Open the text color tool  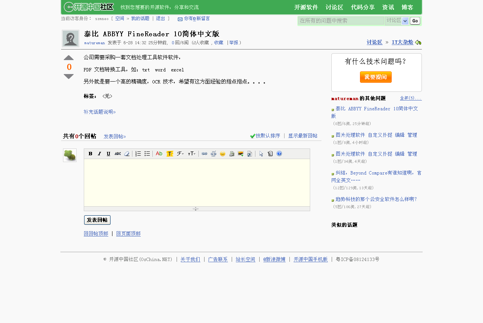[x=159, y=154]
